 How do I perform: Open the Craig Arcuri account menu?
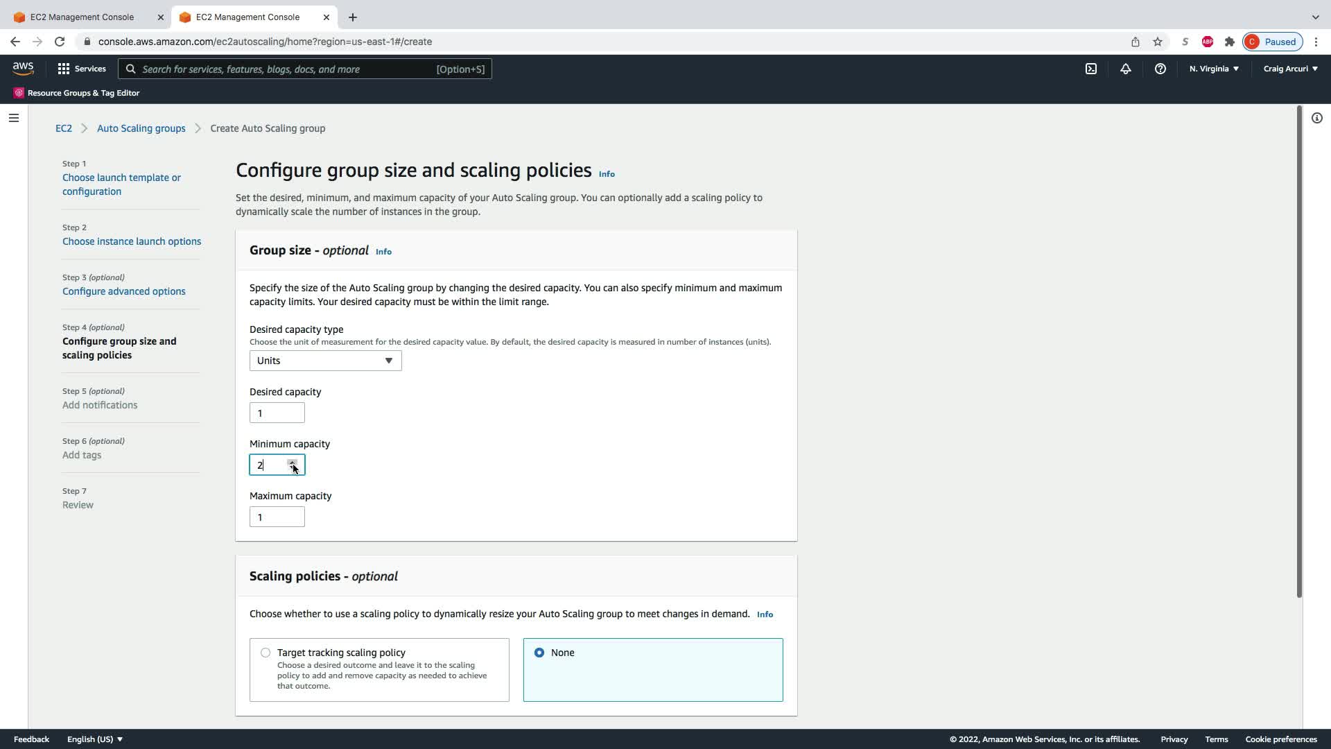(1290, 69)
